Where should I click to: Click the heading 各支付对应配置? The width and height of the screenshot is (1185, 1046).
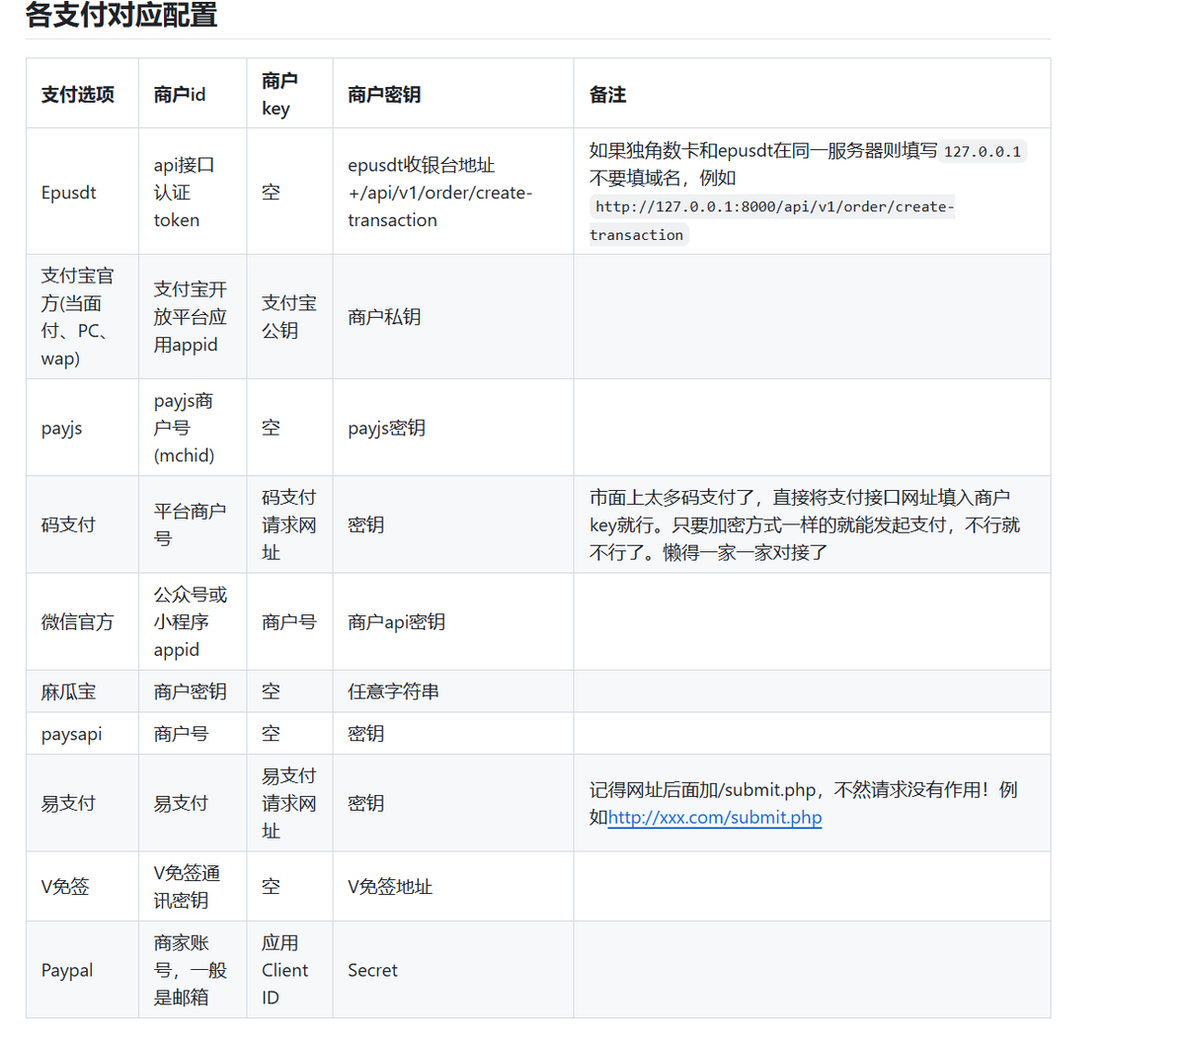click(x=120, y=16)
